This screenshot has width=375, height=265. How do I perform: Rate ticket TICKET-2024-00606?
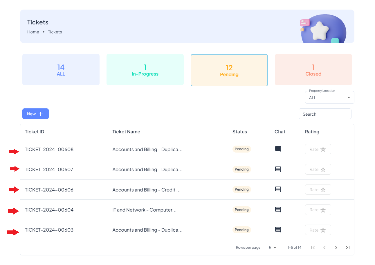[x=318, y=190]
